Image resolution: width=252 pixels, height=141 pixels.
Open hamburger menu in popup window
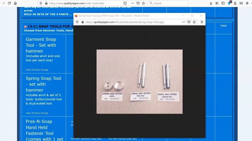[202, 22]
